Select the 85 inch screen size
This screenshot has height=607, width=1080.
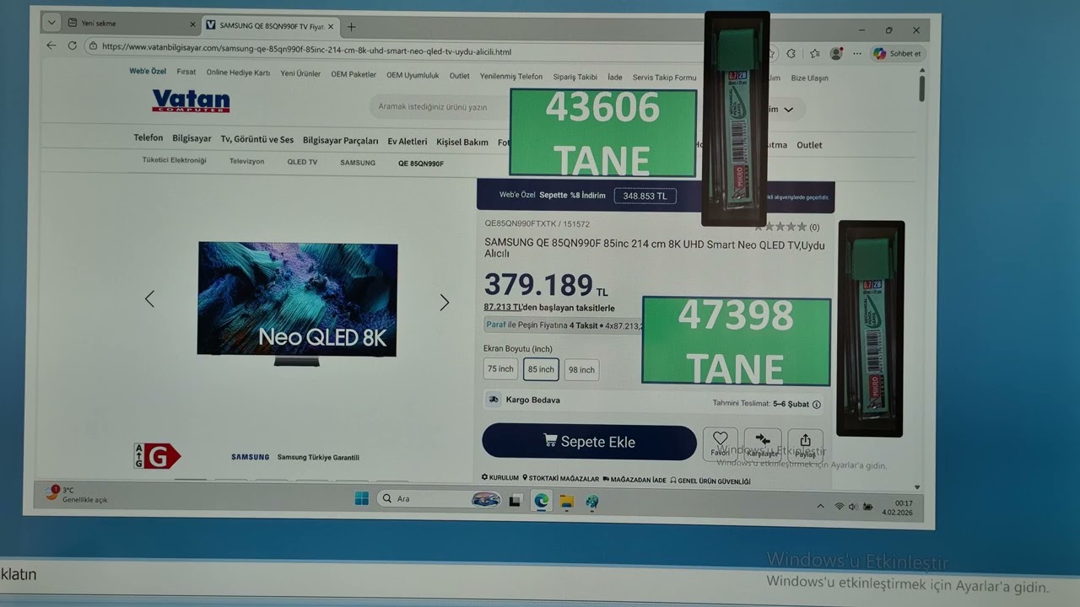(x=541, y=369)
